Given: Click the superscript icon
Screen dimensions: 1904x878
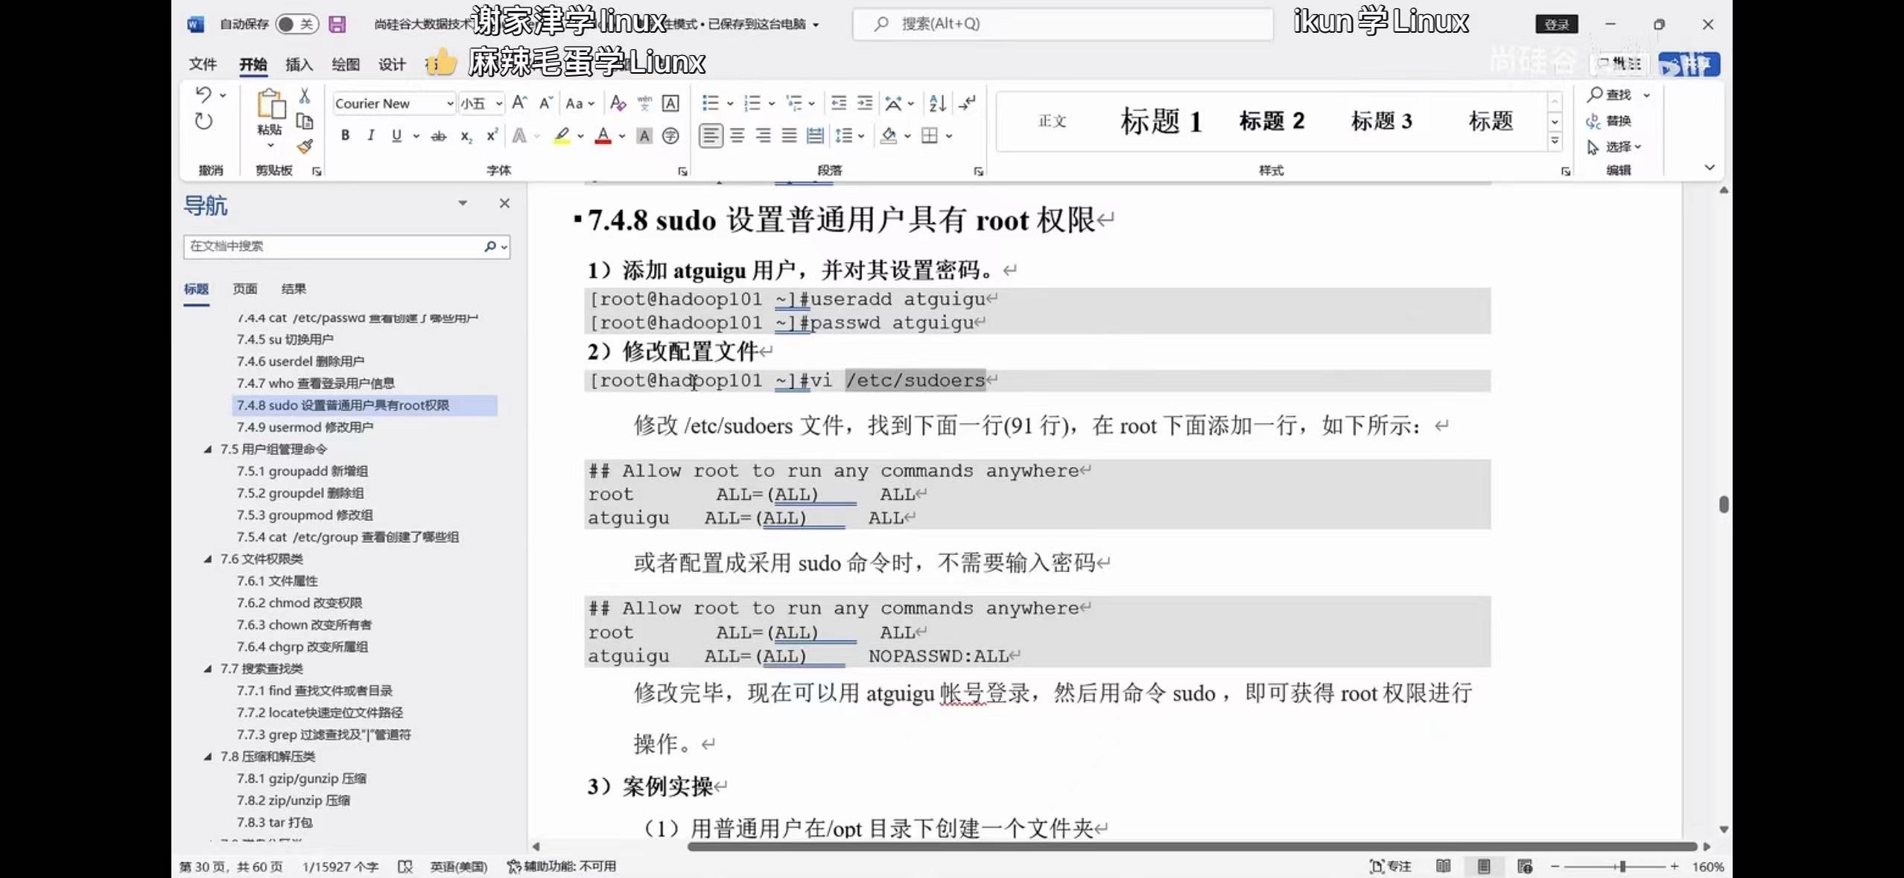Looking at the screenshot, I should 492,136.
